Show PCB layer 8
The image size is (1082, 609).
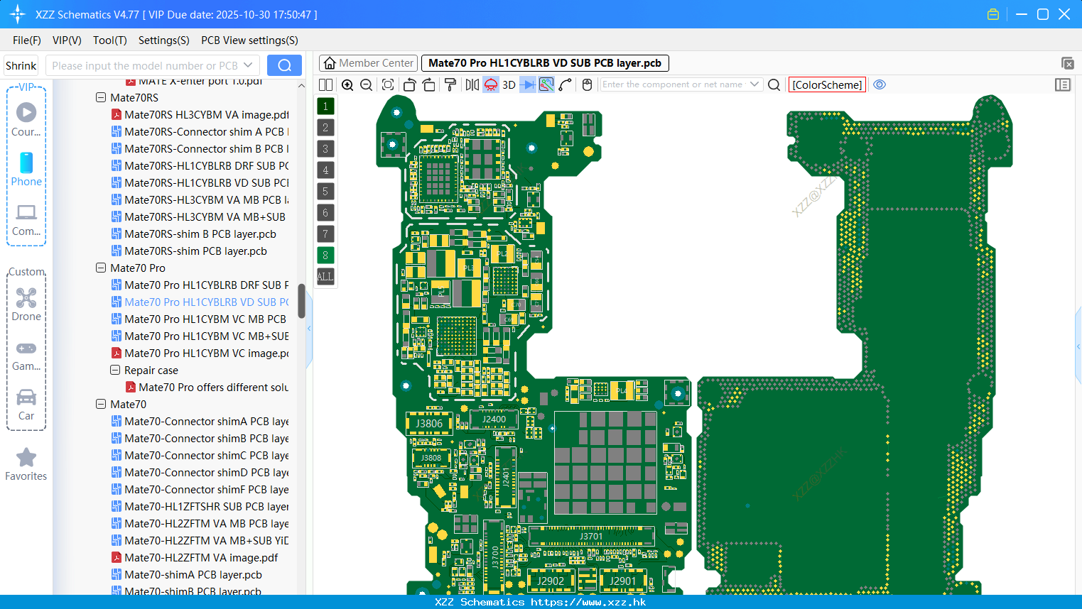[325, 256]
